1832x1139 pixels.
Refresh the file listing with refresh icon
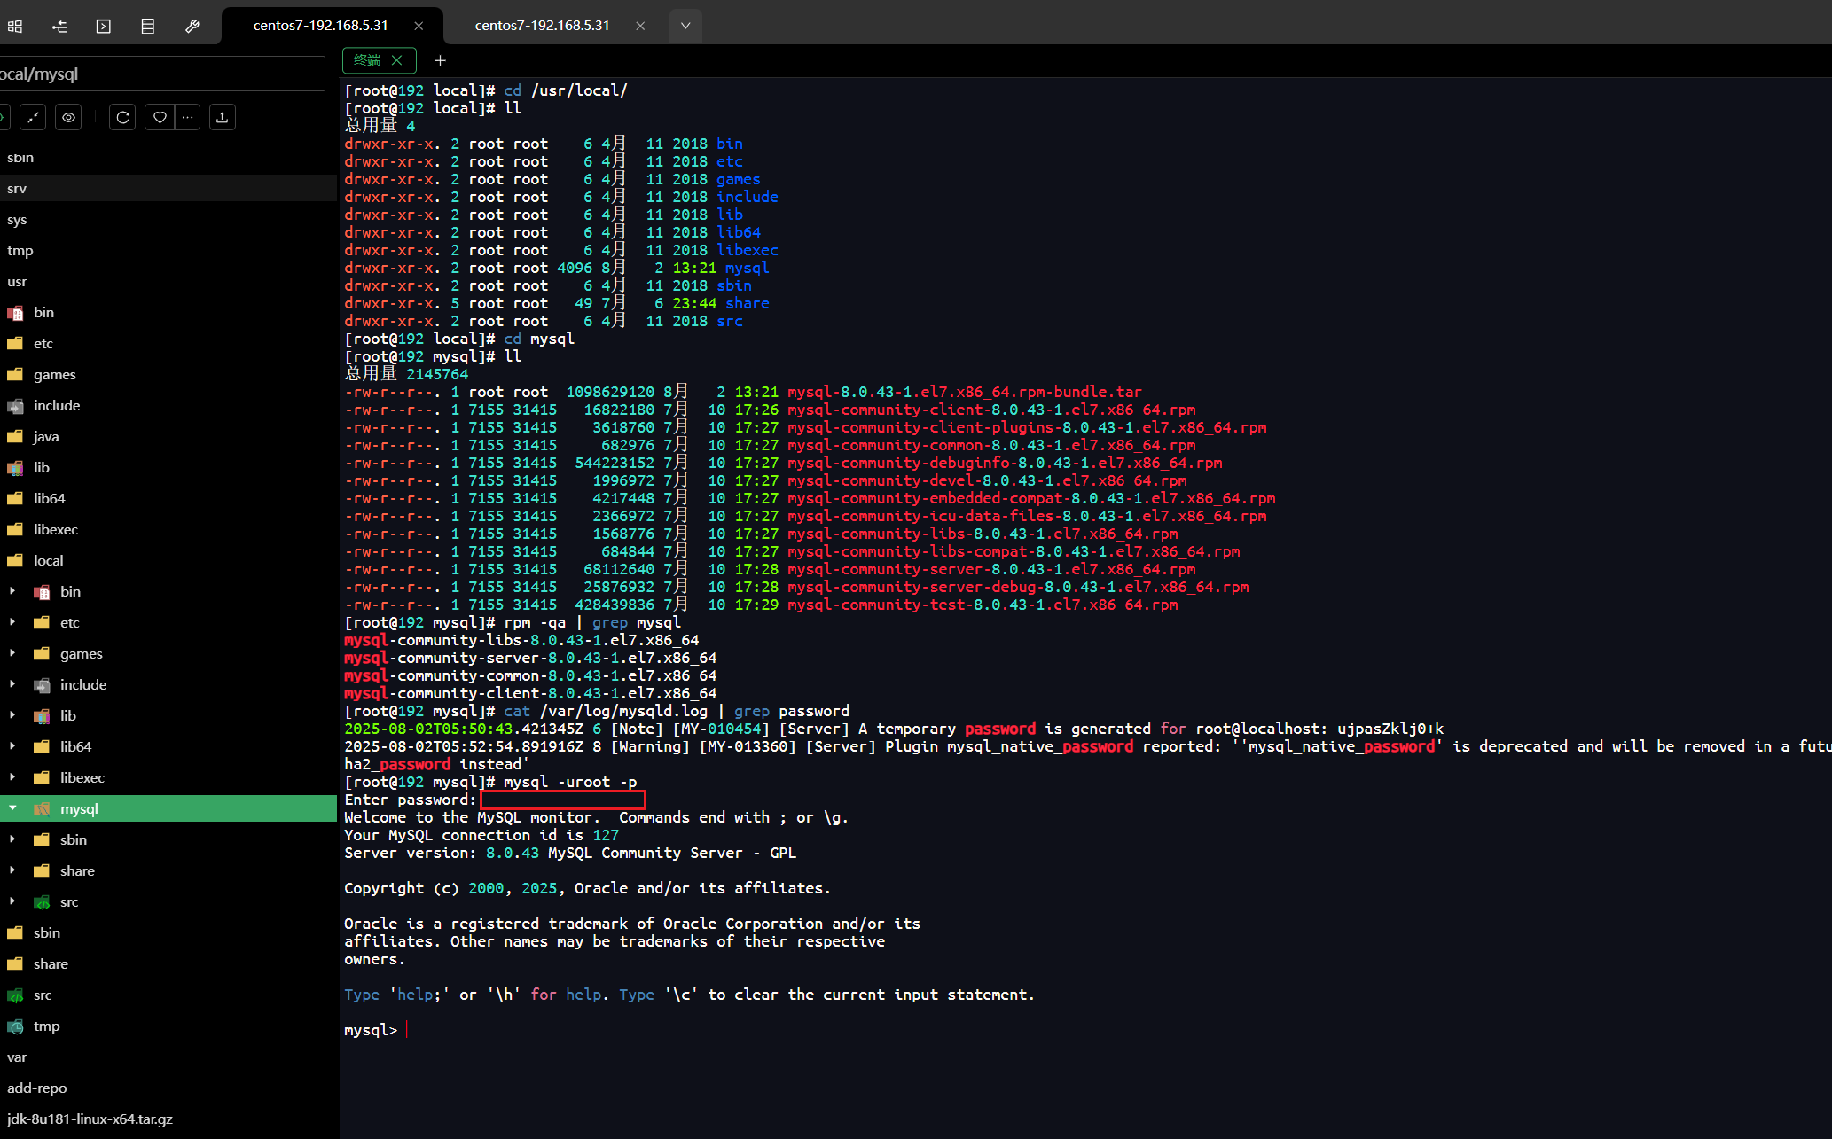121,116
